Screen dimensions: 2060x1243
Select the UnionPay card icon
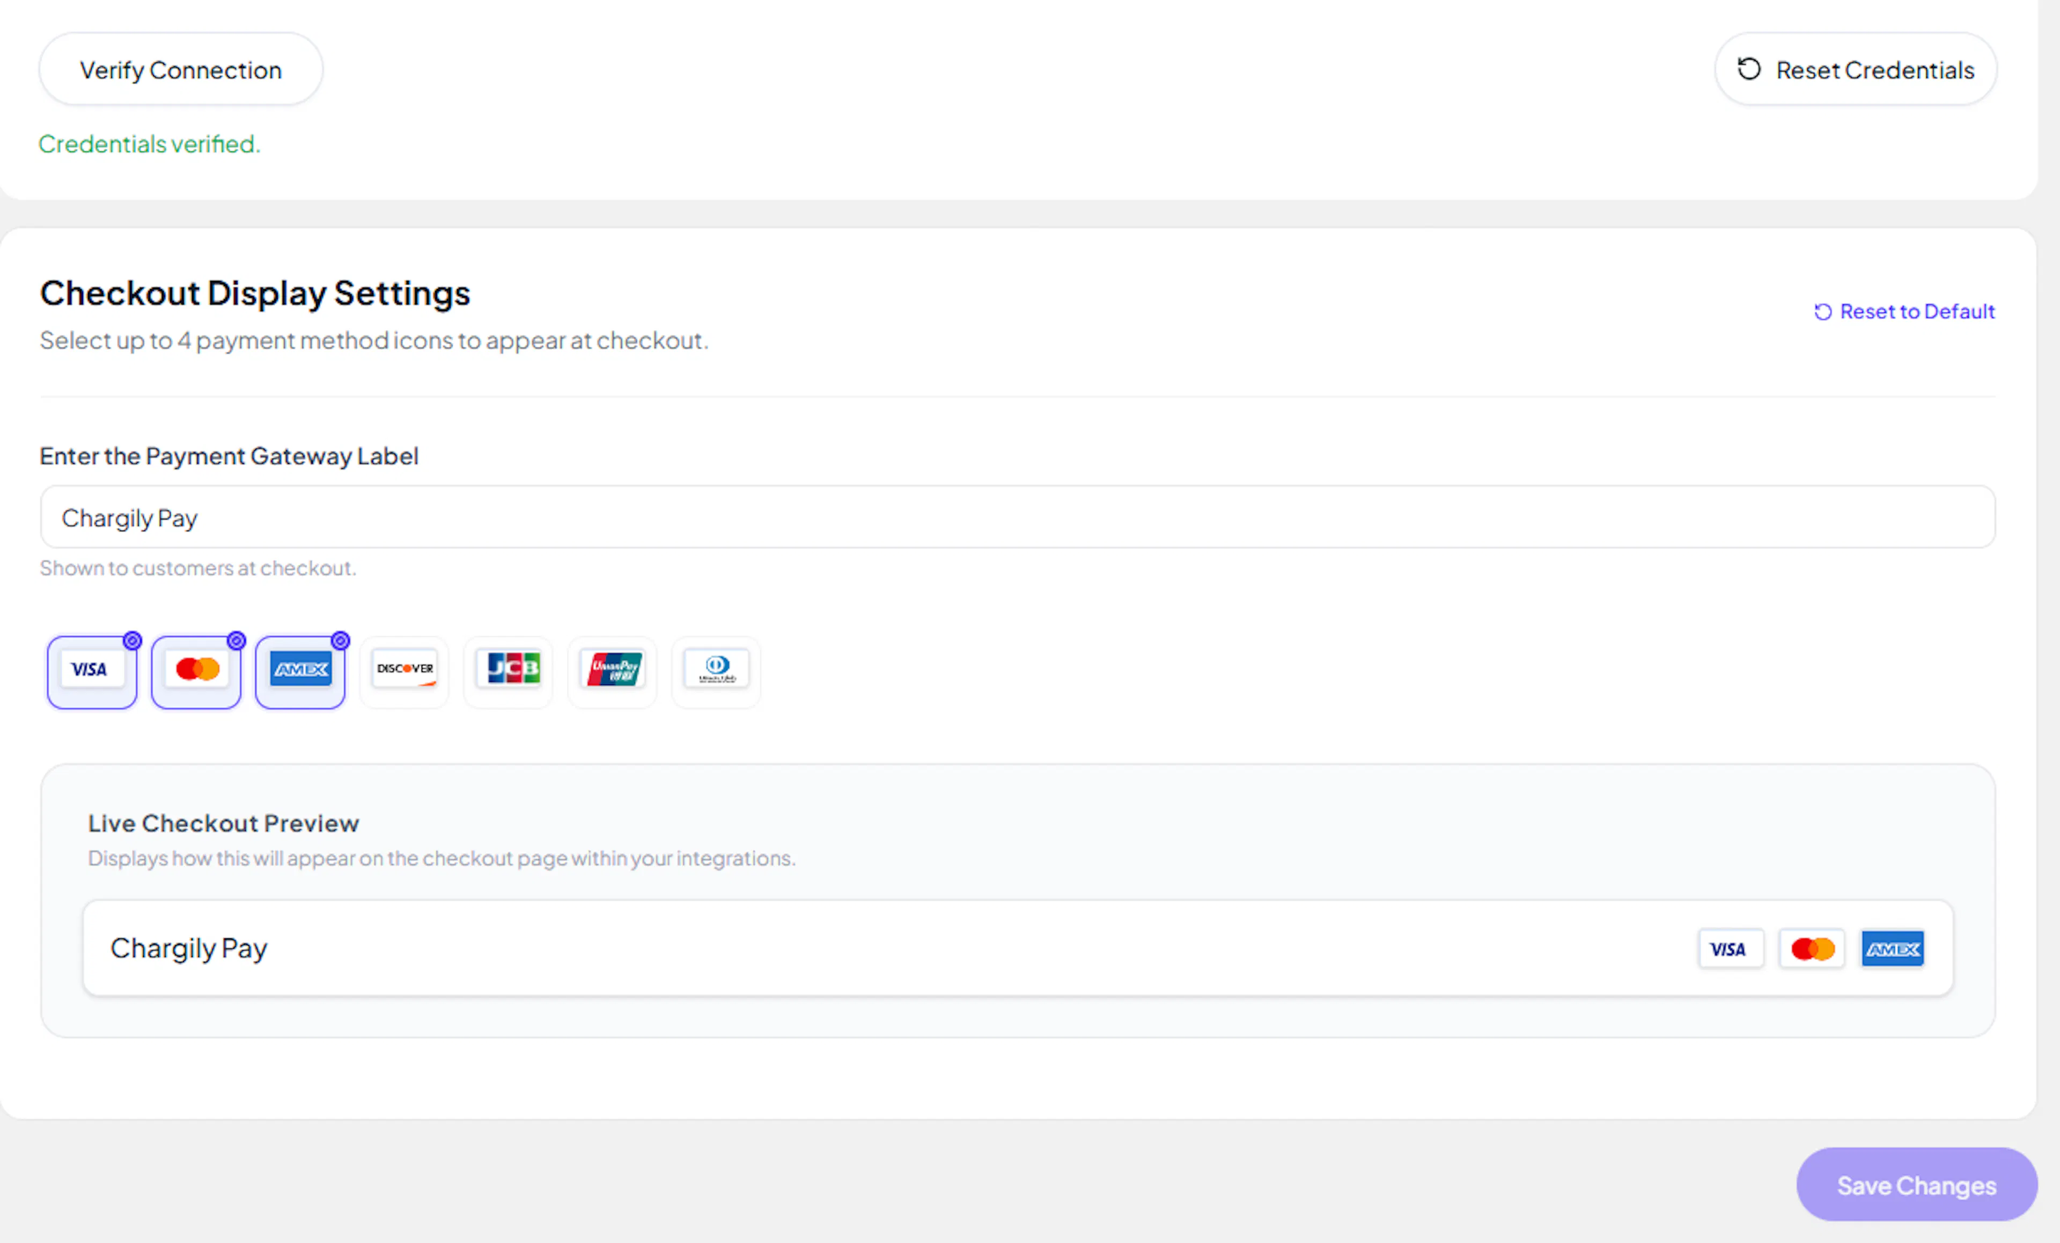pyautogui.click(x=613, y=672)
